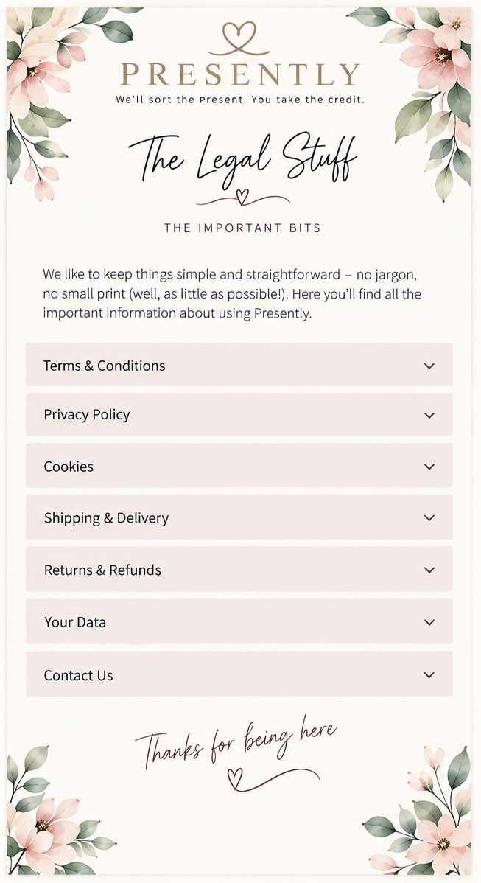This screenshot has width=481, height=883.
Task: Click the PRESENTLY brand wordmark
Action: pyautogui.click(x=240, y=75)
